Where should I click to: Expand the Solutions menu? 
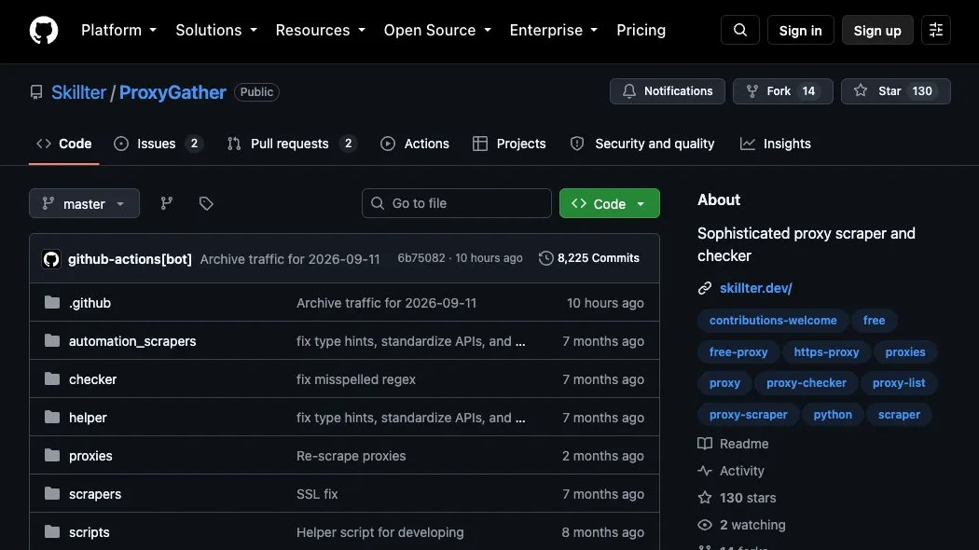pos(216,30)
